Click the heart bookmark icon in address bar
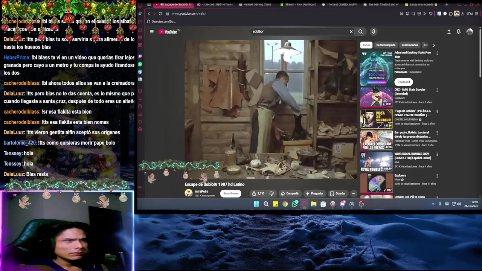Screen dimensions: 482x271 click(430, 14)
